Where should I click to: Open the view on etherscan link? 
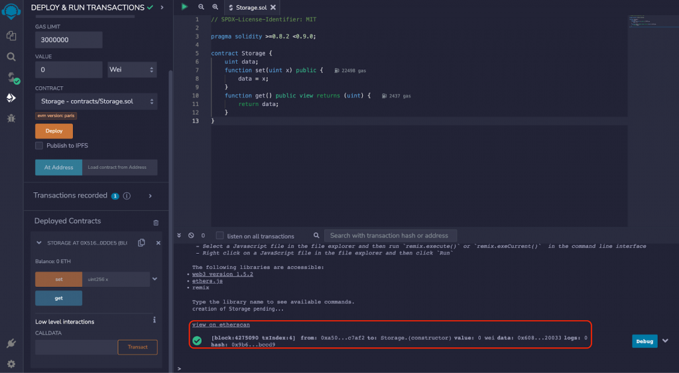pos(221,325)
